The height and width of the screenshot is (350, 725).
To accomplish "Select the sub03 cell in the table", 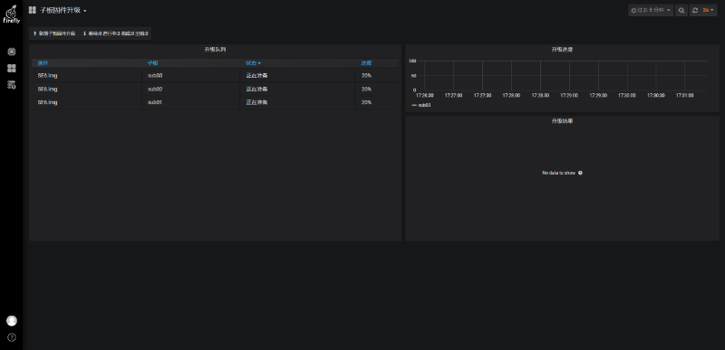I will 190,75.
